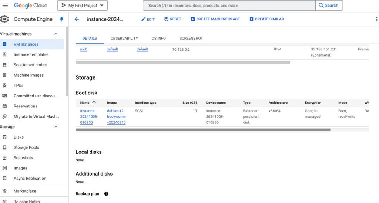This screenshot has width=379, height=203.
Task: Click CREATE MACHINE IMAGE
Action: click(x=215, y=19)
